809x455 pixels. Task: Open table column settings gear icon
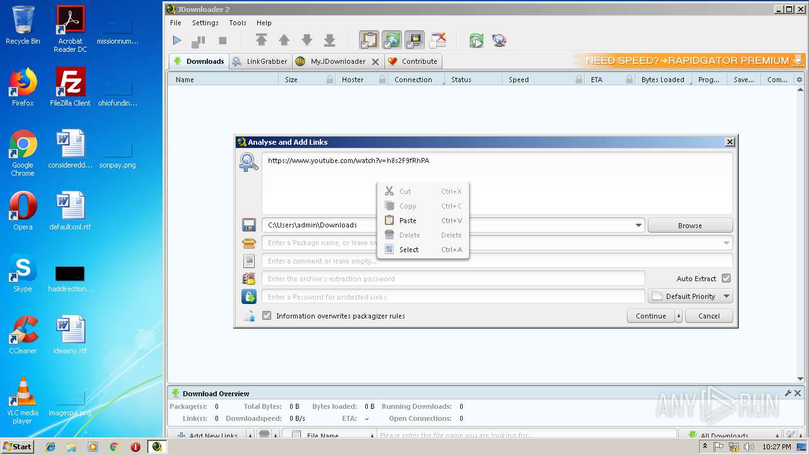[x=800, y=80]
